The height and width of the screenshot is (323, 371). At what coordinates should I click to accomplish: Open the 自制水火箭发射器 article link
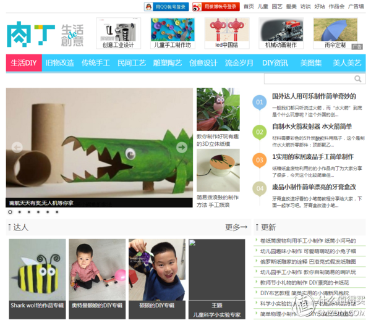pyautogui.click(x=312, y=127)
